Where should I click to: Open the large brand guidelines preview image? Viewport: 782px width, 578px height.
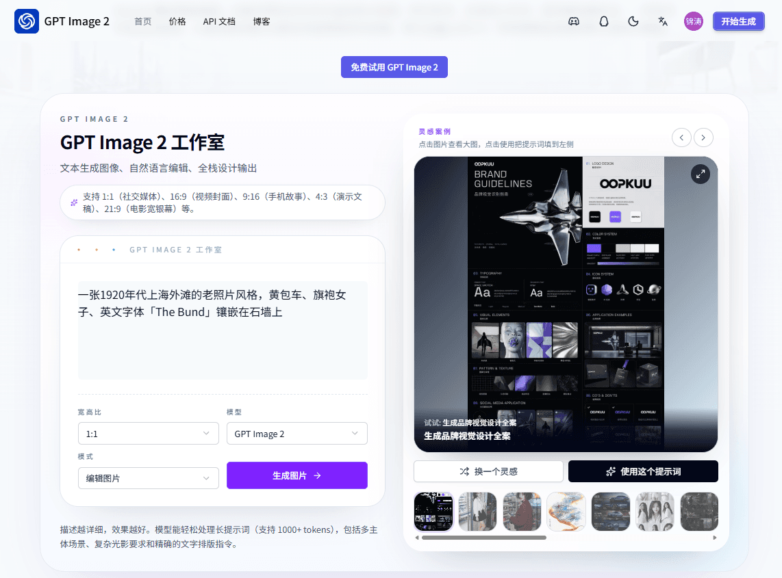[x=566, y=304]
